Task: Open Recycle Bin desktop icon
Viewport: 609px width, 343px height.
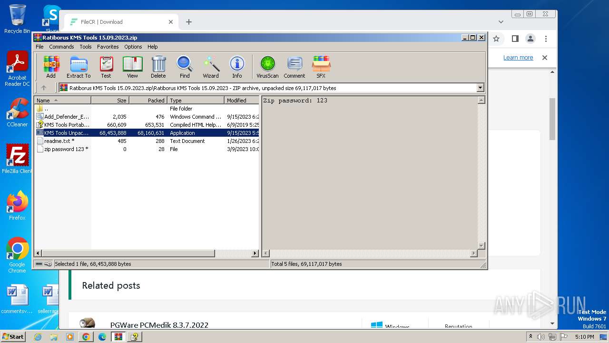Action: coord(17,19)
